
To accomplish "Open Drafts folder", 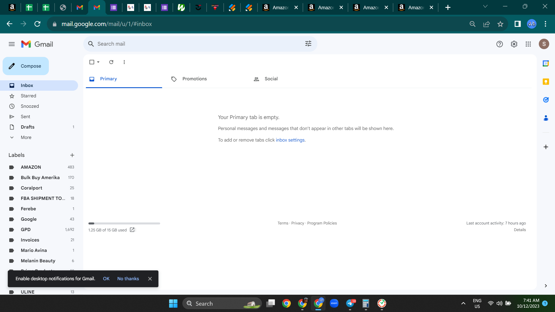I will pyautogui.click(x=39, y=127).
